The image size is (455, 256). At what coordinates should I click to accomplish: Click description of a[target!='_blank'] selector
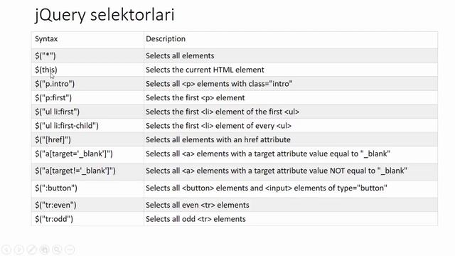[x=277, y=171]
